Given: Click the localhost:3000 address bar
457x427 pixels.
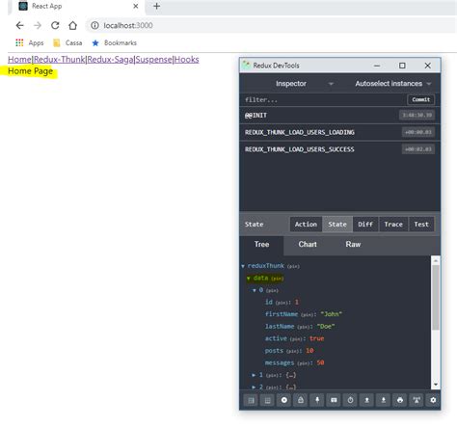Looking at the screenshot, I should pos(270,25).
